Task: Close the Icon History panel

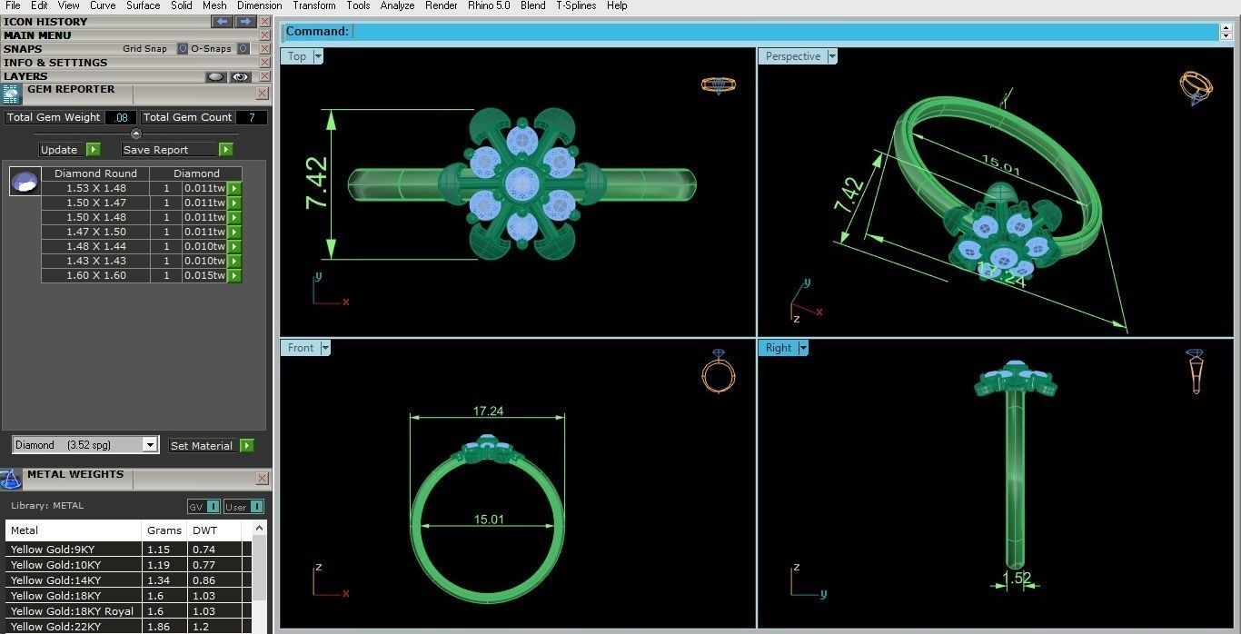Action: [264, 21]
